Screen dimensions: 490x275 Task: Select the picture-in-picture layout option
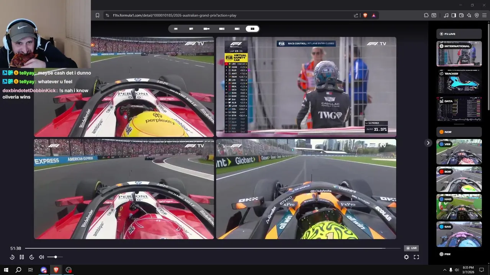(191, 29)
